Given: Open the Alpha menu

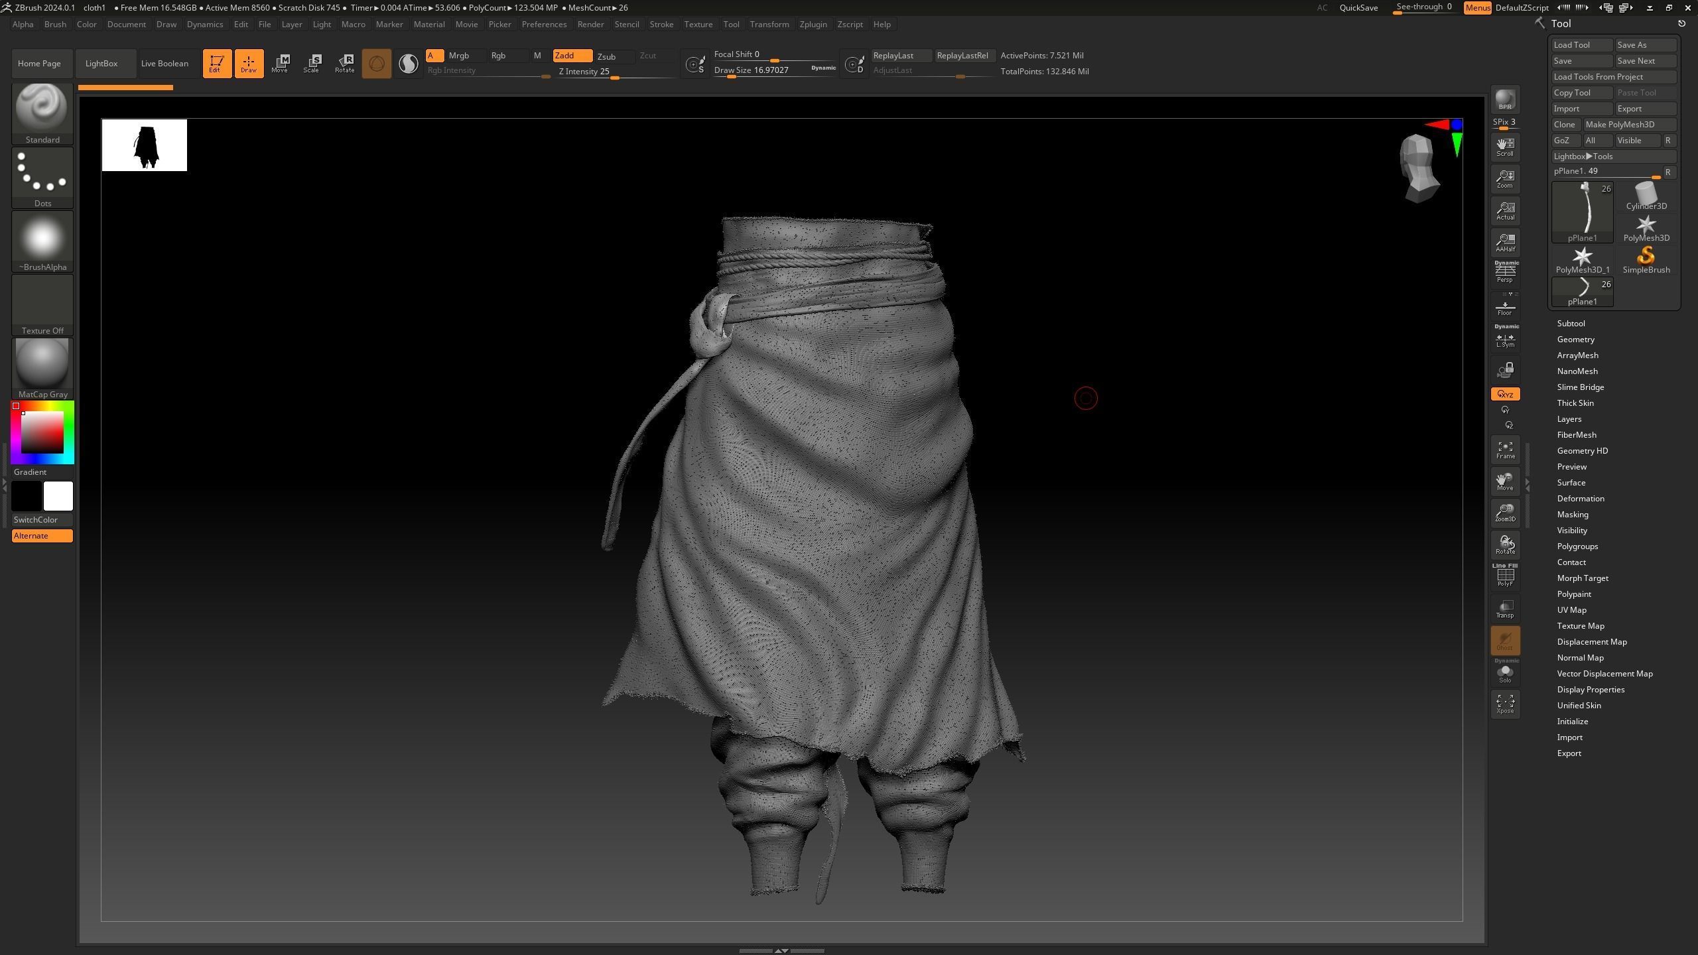Looking at the screenshot, I should click(x=23, y=25).
